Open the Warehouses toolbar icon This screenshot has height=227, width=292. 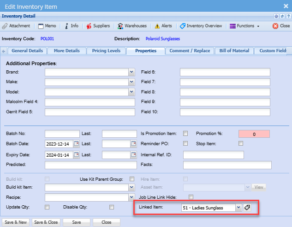click(121, 26)
